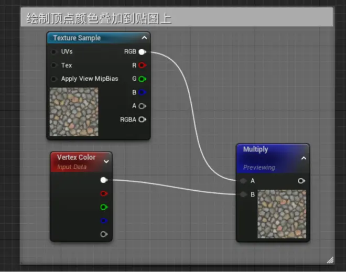Click the RGBA output pin on Texture Sample

tap(142, 119)
